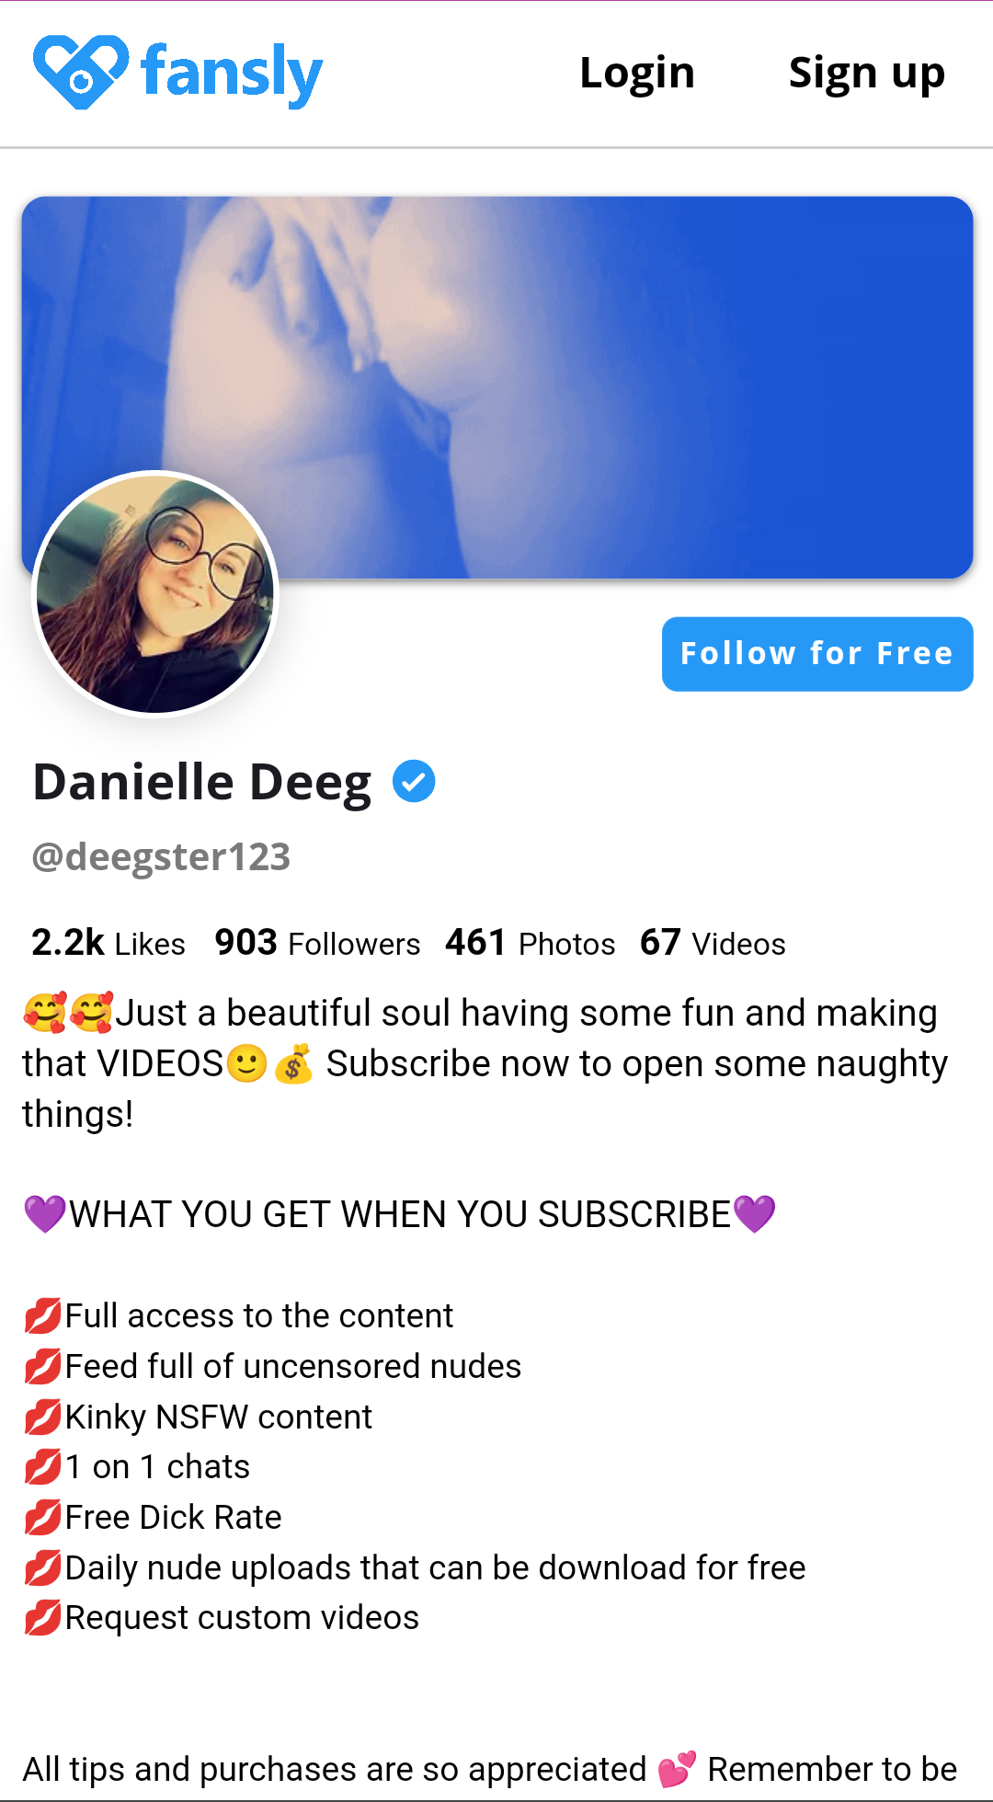Screen dimensions: 993x1802
Task: Click the lips emoji beside Request custom videos
Action: (43, 1618)
